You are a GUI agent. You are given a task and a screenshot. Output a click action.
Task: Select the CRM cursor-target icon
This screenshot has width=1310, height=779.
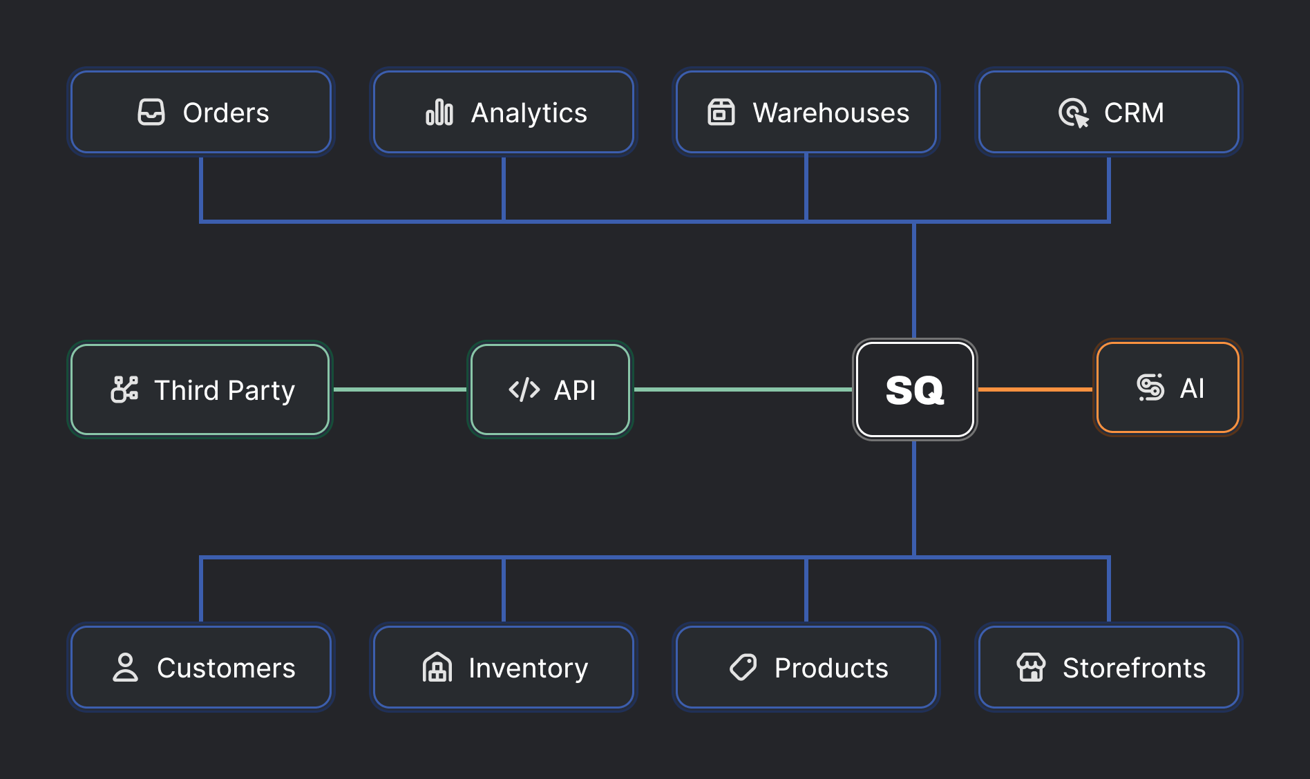click(x=1072, y=112)
